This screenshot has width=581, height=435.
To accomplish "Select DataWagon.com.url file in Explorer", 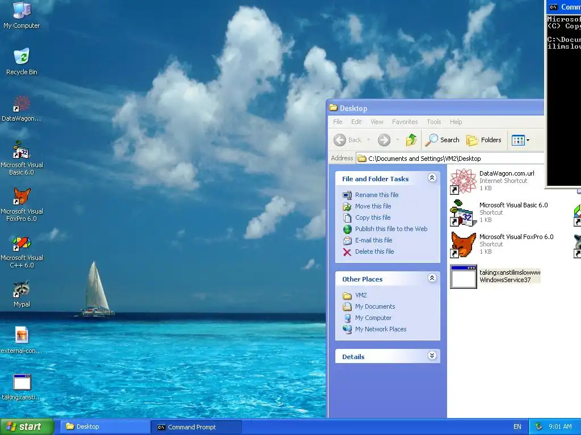I will click(x=493, y=181).
